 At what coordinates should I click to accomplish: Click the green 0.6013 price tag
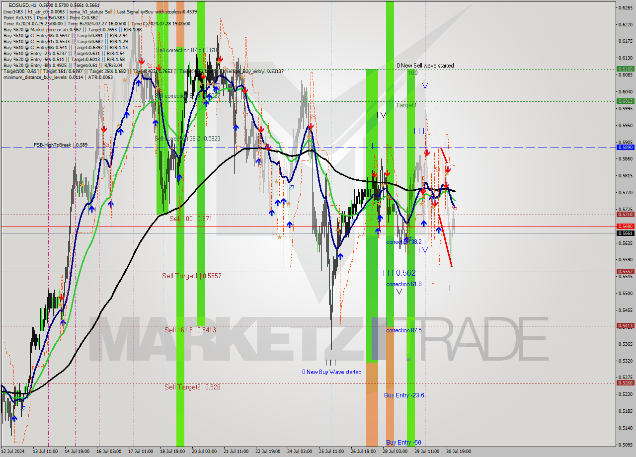625,101
